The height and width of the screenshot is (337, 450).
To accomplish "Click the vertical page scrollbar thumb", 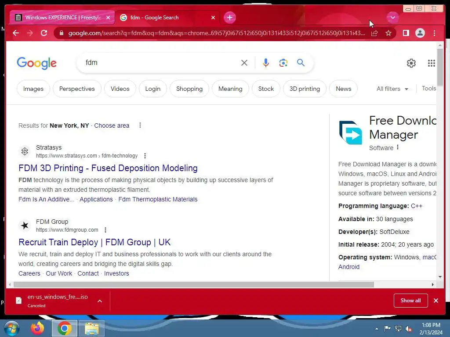I will click(x=440, y=67).
